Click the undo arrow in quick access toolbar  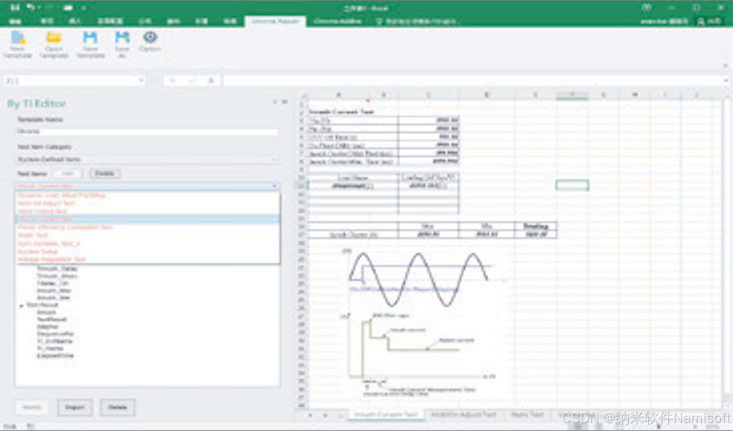31,8
